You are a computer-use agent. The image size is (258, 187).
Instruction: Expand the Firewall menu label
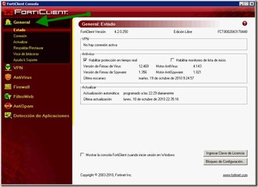click(22, 87)
